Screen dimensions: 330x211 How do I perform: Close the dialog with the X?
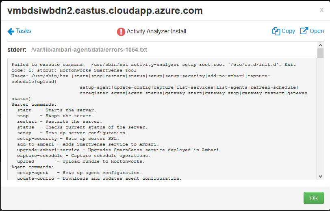tap(321, 10)
